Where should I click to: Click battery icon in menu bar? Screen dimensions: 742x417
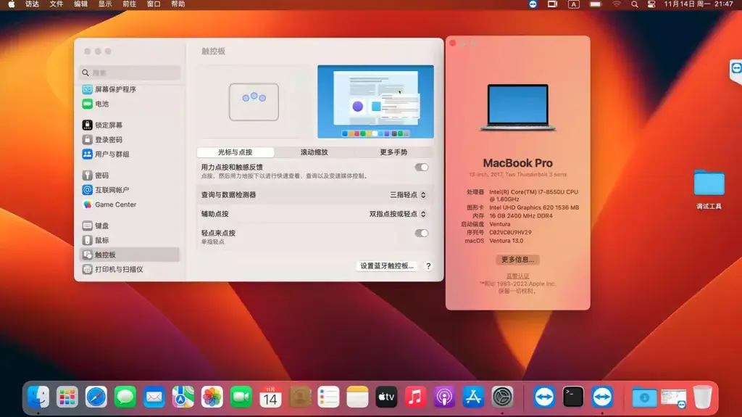(596, 4)
